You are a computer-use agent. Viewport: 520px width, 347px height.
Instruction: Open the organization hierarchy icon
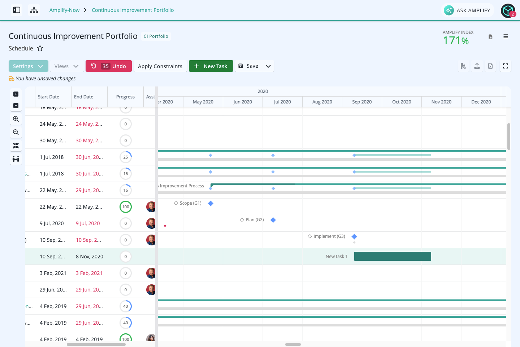[34, 10]
